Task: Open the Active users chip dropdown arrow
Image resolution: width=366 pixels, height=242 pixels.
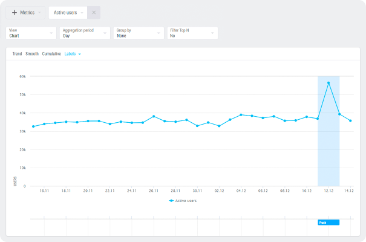Action: [82, 13]
